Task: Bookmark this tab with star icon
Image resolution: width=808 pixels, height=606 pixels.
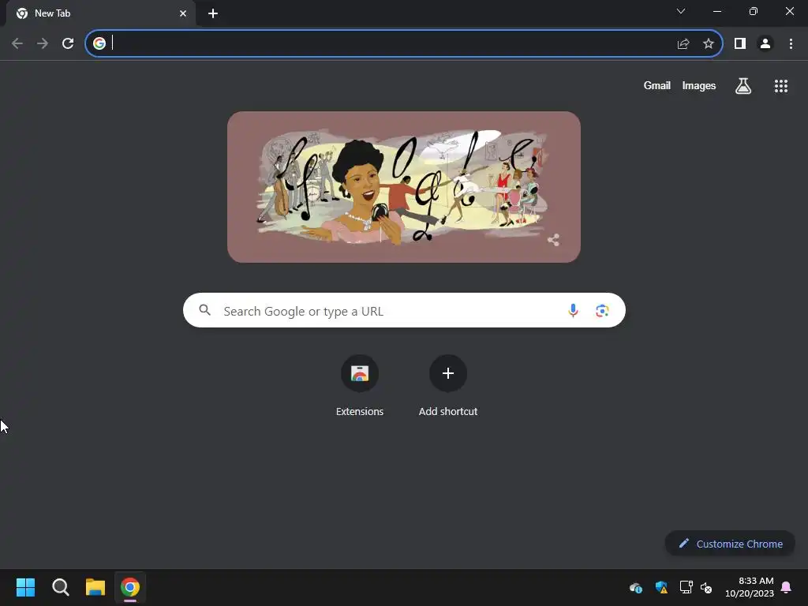Action: pos(709,44)
